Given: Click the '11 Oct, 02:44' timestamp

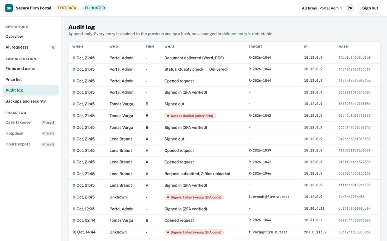Looking at the screenshot, I should [84, 220].
